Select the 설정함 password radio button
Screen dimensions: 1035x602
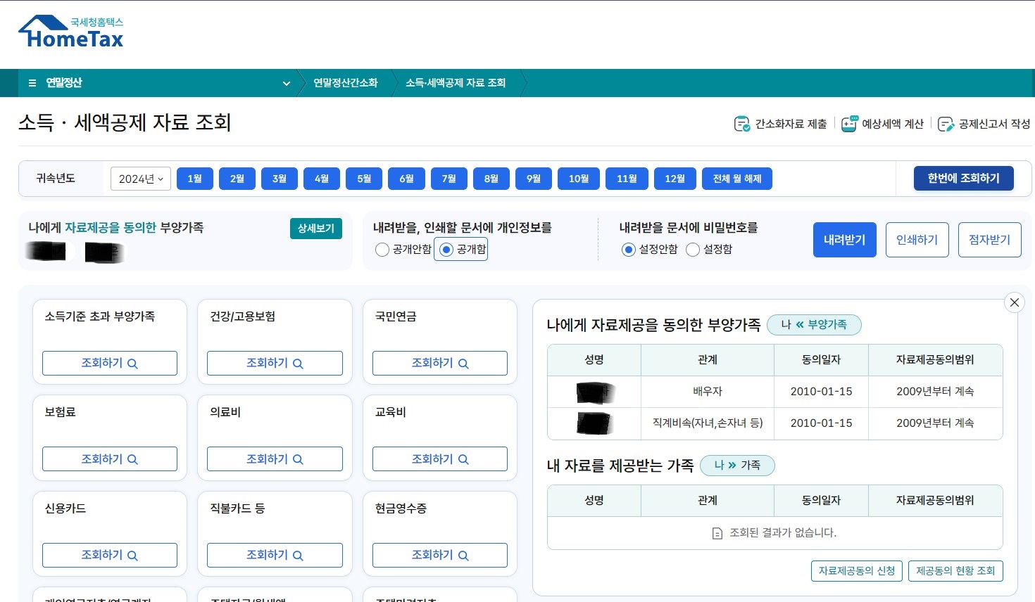coord(693,250)
